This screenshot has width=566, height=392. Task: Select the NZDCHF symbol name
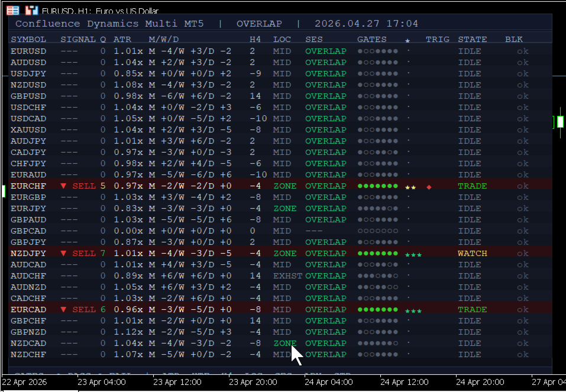tap(28, 355)
